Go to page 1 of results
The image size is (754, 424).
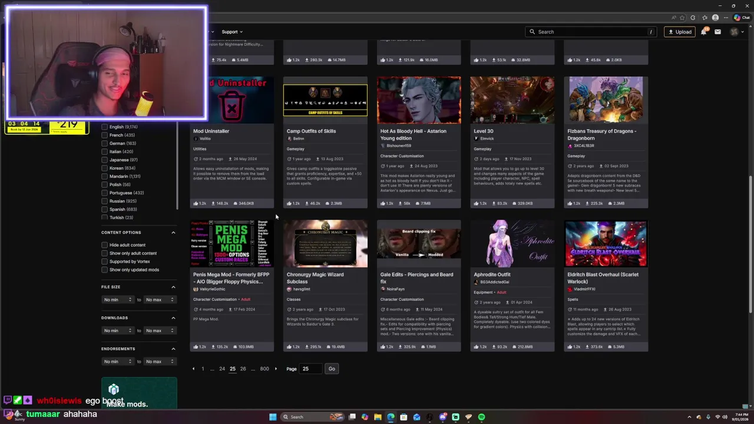pyautogui.click(x=203, y=369)
